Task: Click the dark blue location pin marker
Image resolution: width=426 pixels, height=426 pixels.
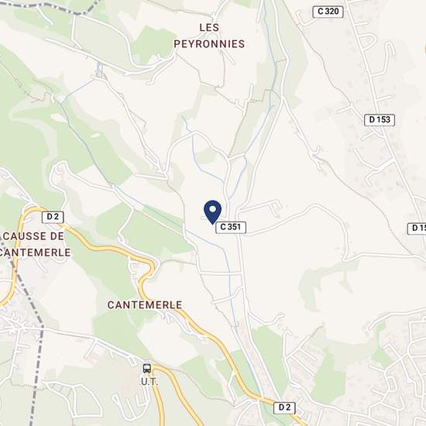Action: pos(213,212)
